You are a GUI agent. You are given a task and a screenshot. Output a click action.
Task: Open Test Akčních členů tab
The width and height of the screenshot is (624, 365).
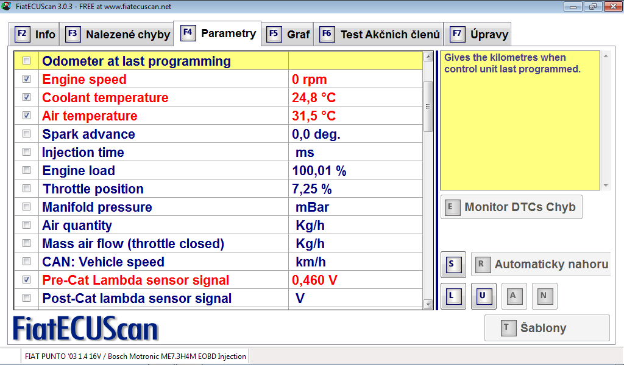pyautogui.click(x=380, y=34)
